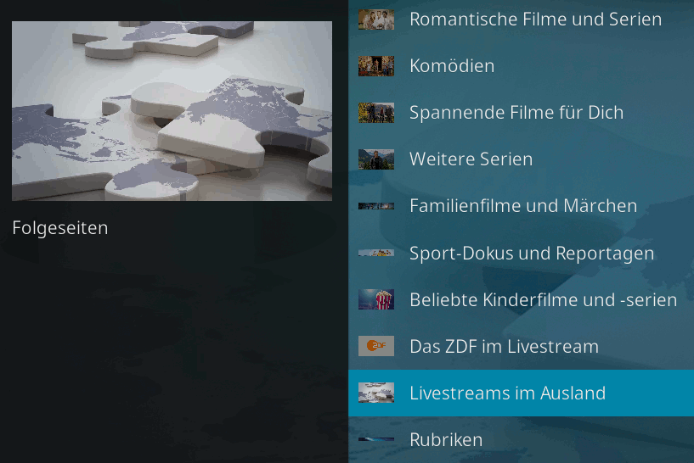The height and width of the screenshot is (463, 694).
Task: Launch Das ZDF im Livestream
Action: click(x=521, y=346)
